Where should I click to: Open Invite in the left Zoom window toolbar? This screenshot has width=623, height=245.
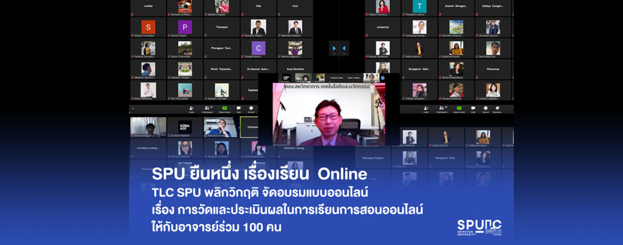[191, 109]
